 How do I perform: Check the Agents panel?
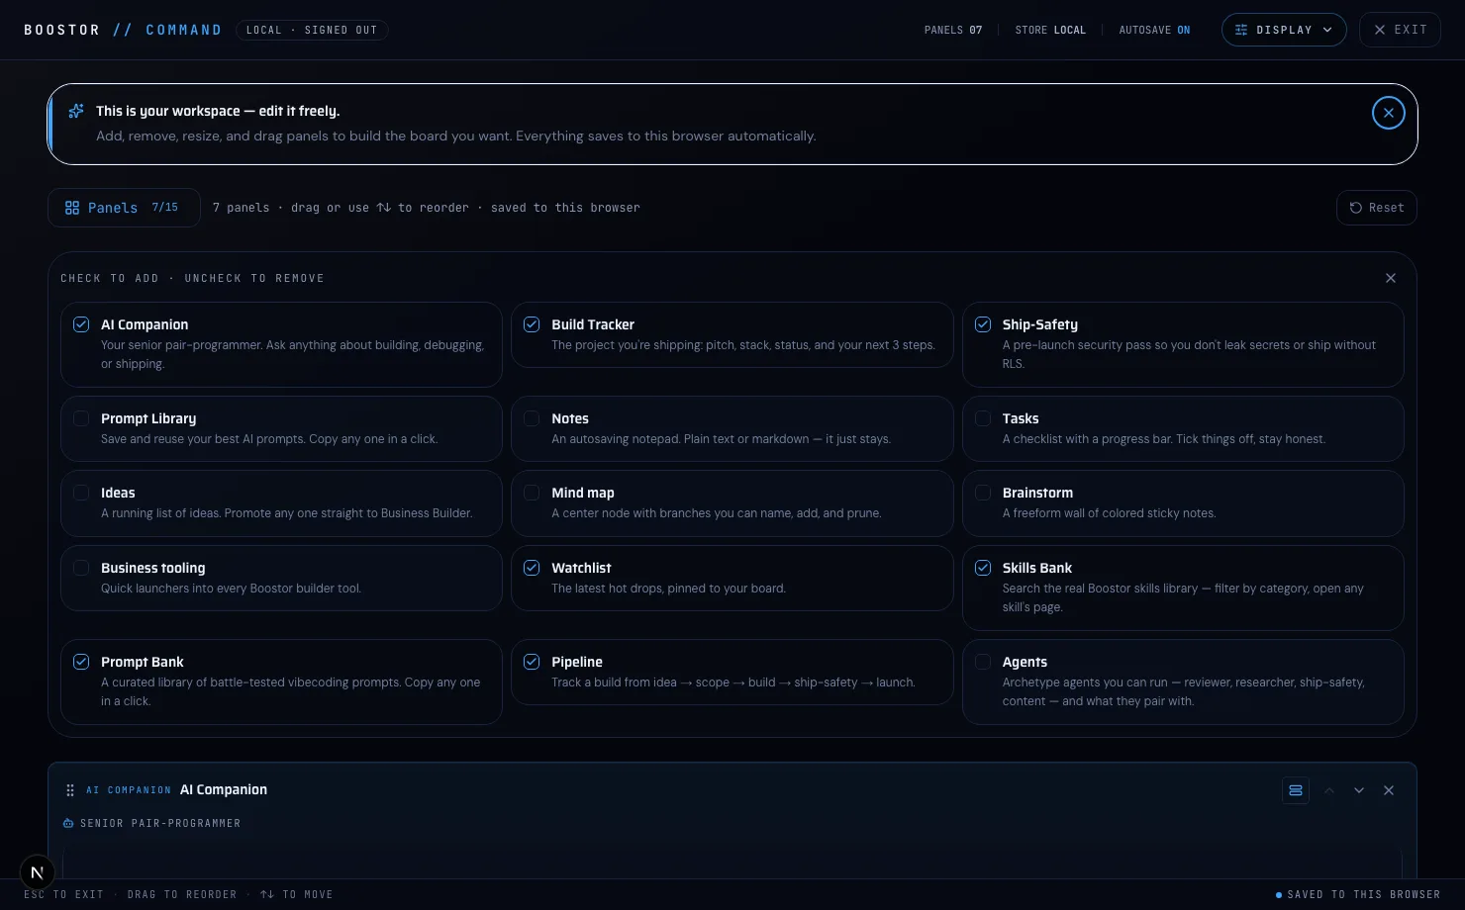(983, 662)
